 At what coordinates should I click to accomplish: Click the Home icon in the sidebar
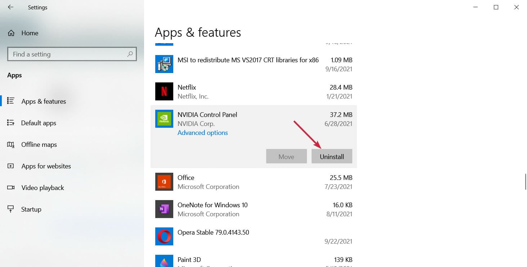[x=11, y=33]
